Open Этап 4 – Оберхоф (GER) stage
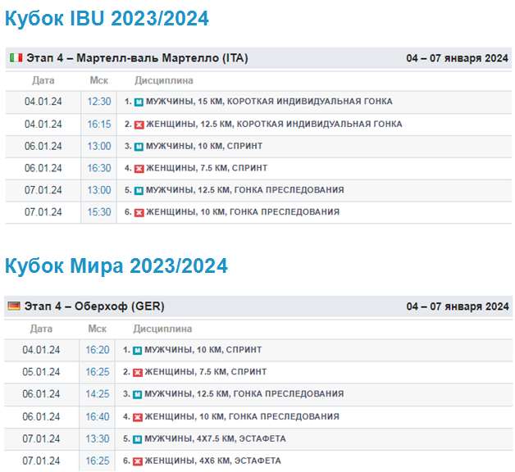Viewport: 515px width, 472px height. pos(94,306)
